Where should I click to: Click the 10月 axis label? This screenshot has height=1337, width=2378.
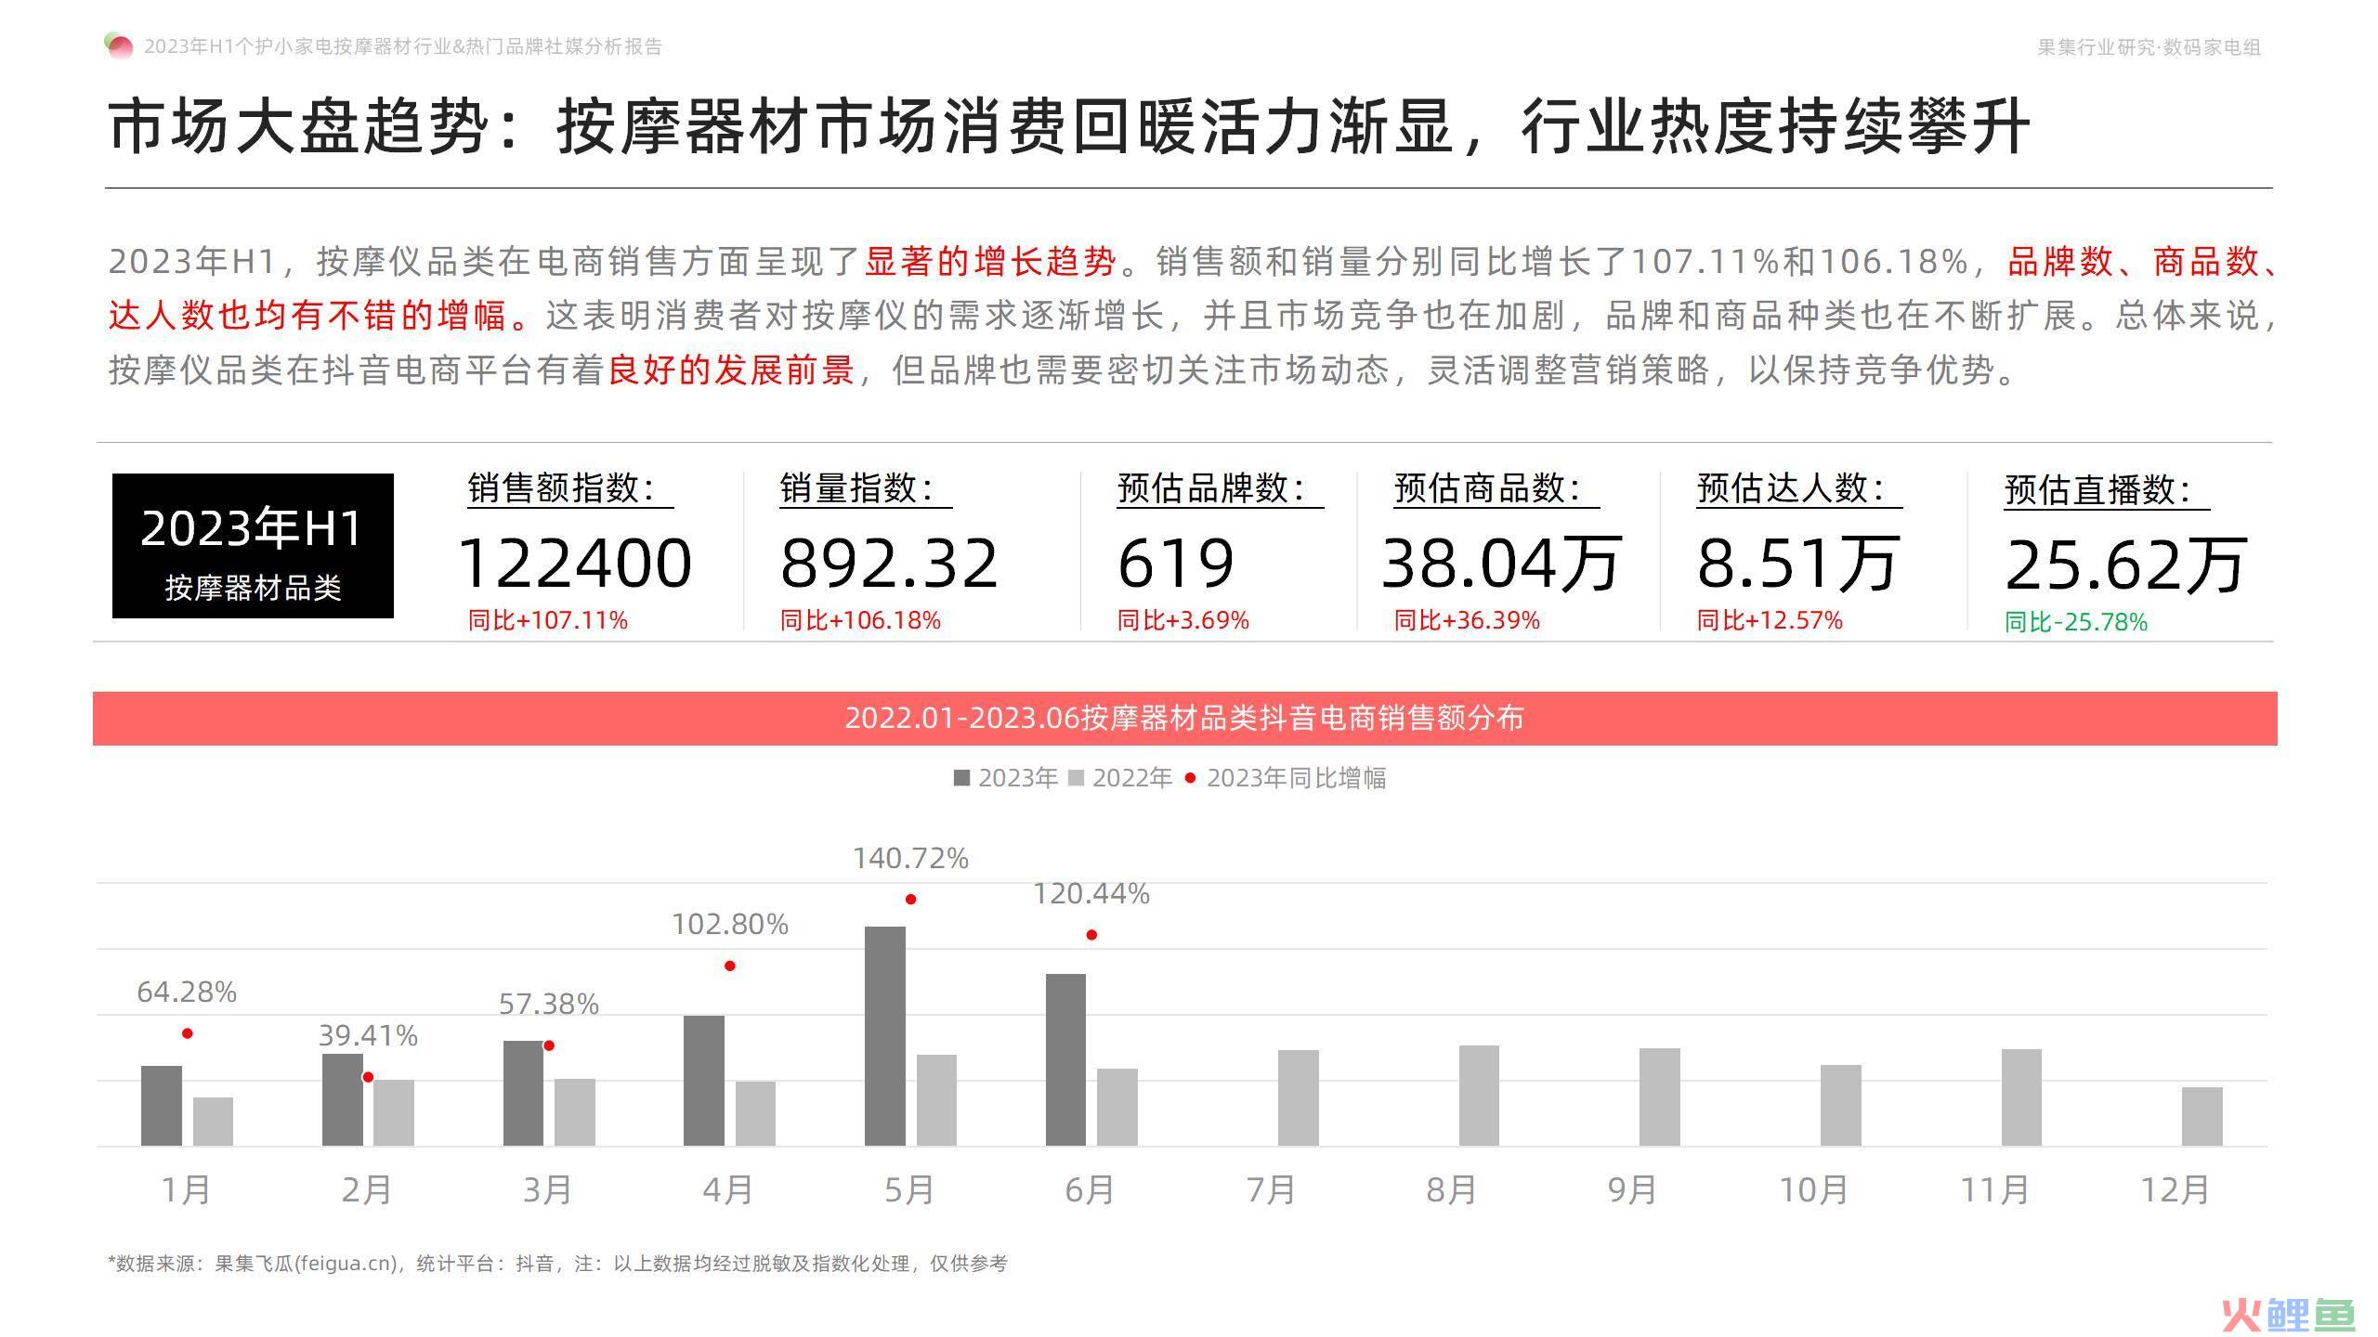tap(1813, 1189)
